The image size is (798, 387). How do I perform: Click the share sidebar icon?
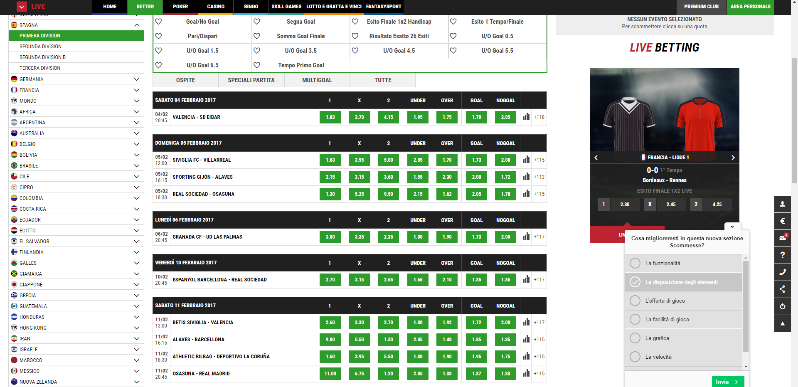[x=782, y=289]
